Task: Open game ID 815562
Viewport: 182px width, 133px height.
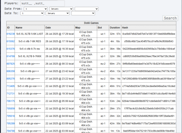Action: 10,41
